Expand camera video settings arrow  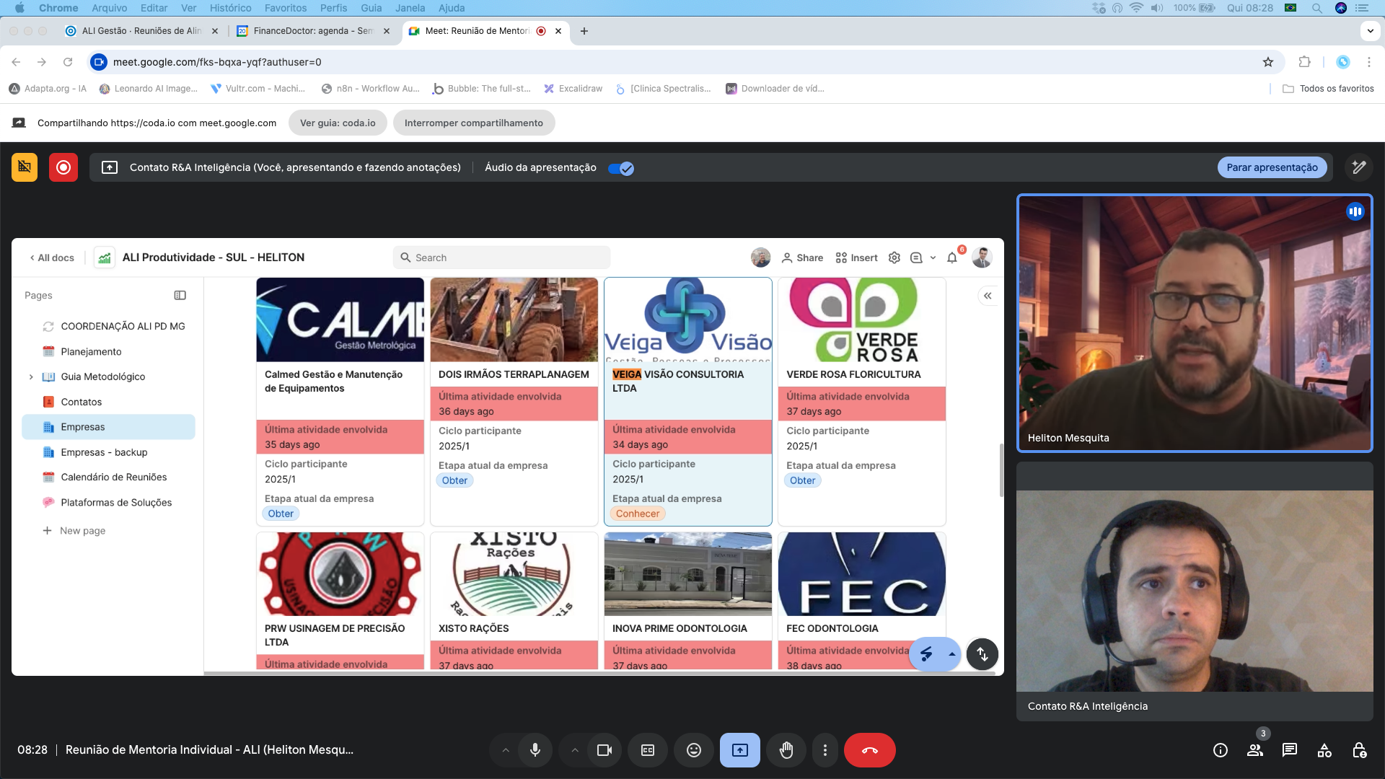click(575, 750)
